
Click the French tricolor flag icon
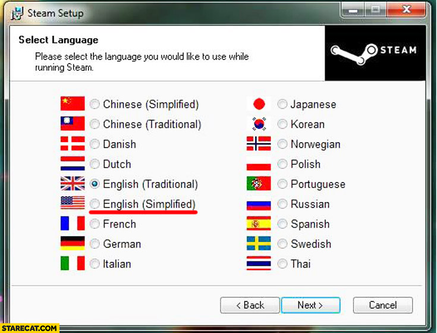(x=73, y=223)
